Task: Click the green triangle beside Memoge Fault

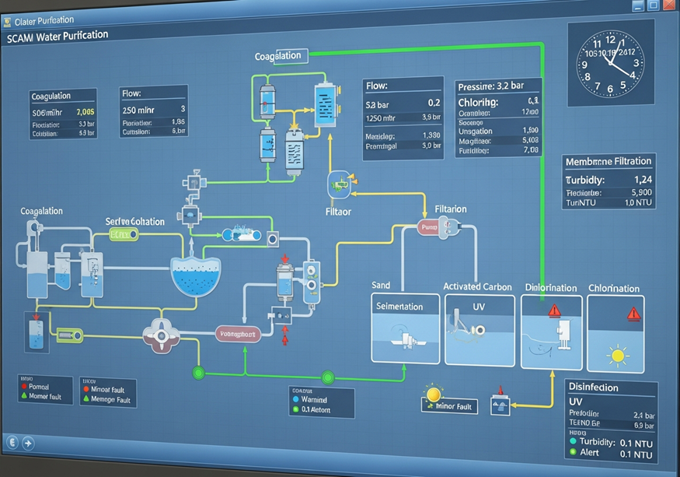Action: (85, 398)
